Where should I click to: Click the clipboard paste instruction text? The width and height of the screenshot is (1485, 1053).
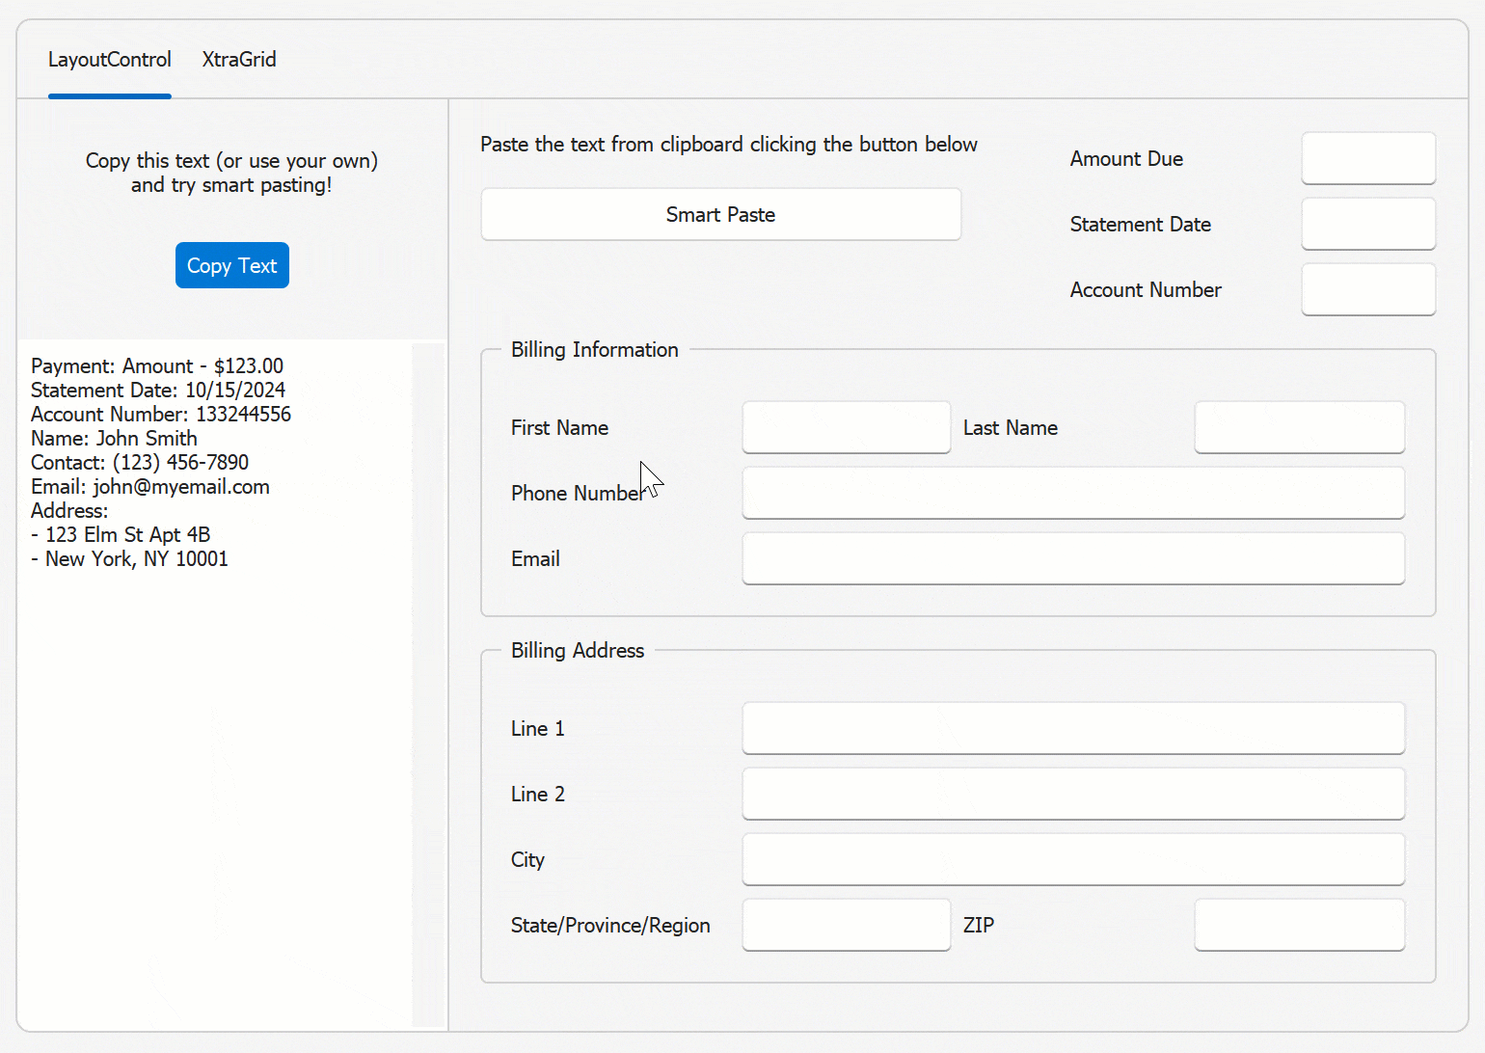(x=729, y=144)
